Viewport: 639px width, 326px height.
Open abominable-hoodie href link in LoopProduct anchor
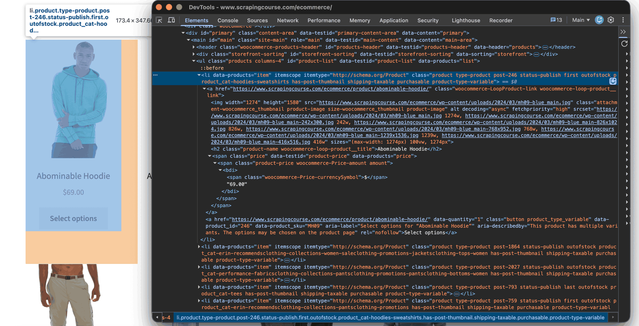tap(331, 89)
